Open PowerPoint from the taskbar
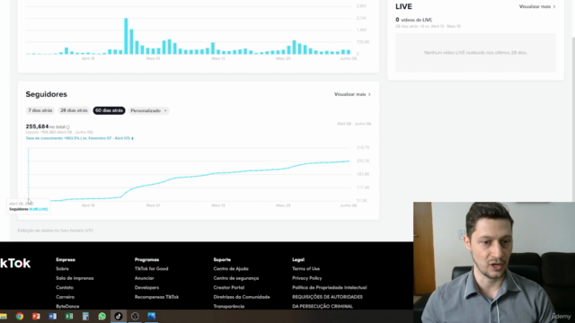This screenshot has width=575, height=323. point(36,317)
